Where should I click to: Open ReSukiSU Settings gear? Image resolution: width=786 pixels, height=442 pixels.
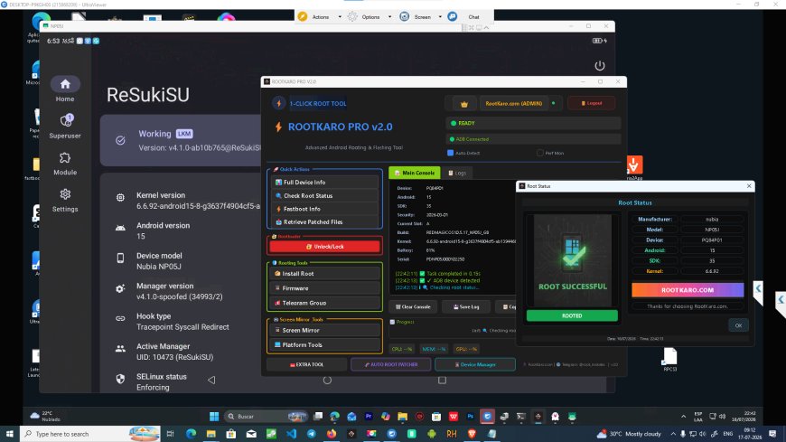(65, 200)
